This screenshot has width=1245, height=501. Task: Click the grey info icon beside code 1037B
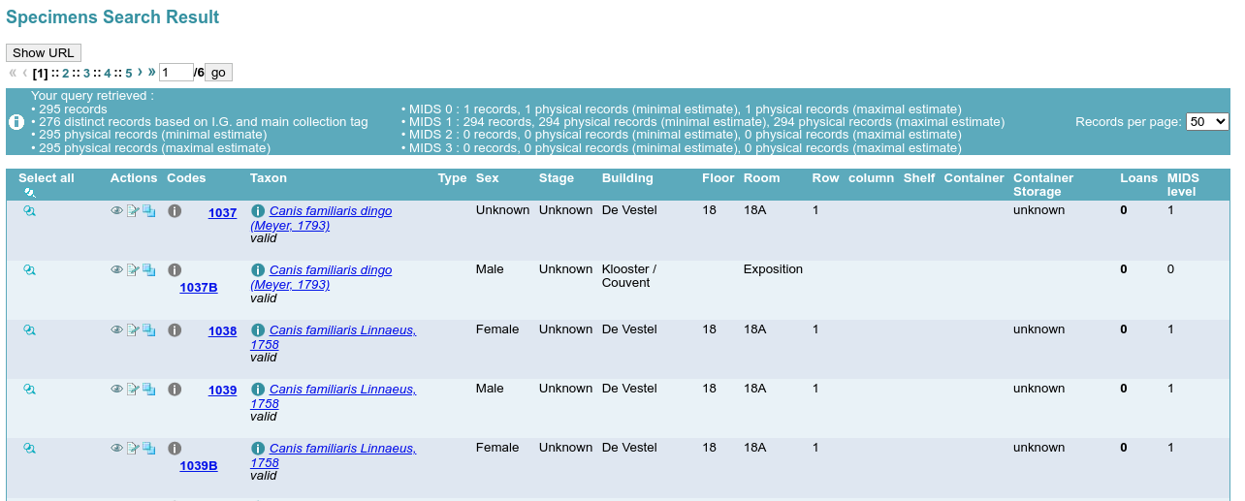pyautogui.click(x=175, y=270)
